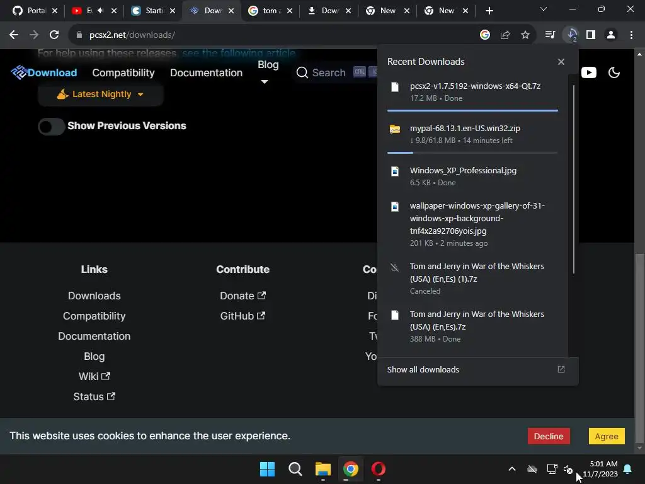645x484 pixels.
Task: Click the page vertical scrollbar thumb
Action: [639, 348]
